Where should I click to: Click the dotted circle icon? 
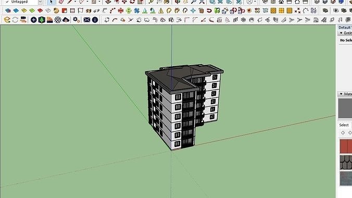click(x=306, y=10)
